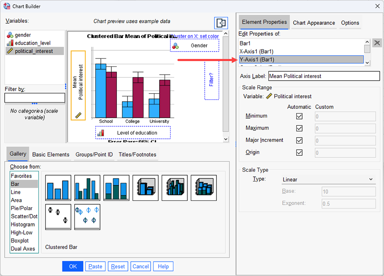Click the Custom Maximum value field
The height and width of the screenshot is (276, 384).
tap(345, 128)
